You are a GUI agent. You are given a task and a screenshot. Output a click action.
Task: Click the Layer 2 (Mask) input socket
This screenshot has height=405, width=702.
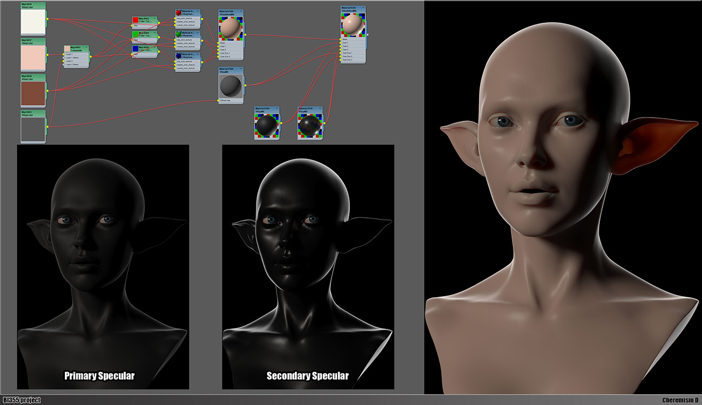pyautogui.click(x=63, y=65)
